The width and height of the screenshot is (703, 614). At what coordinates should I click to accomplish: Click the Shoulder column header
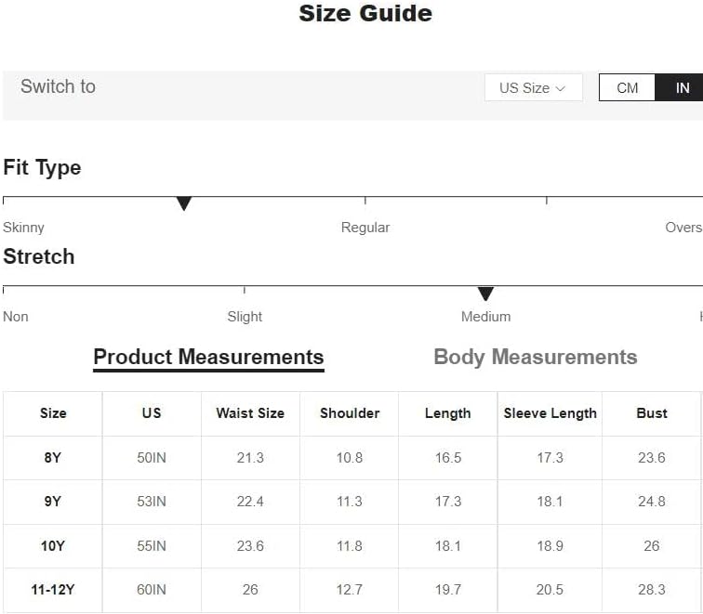tap(350, 413)
